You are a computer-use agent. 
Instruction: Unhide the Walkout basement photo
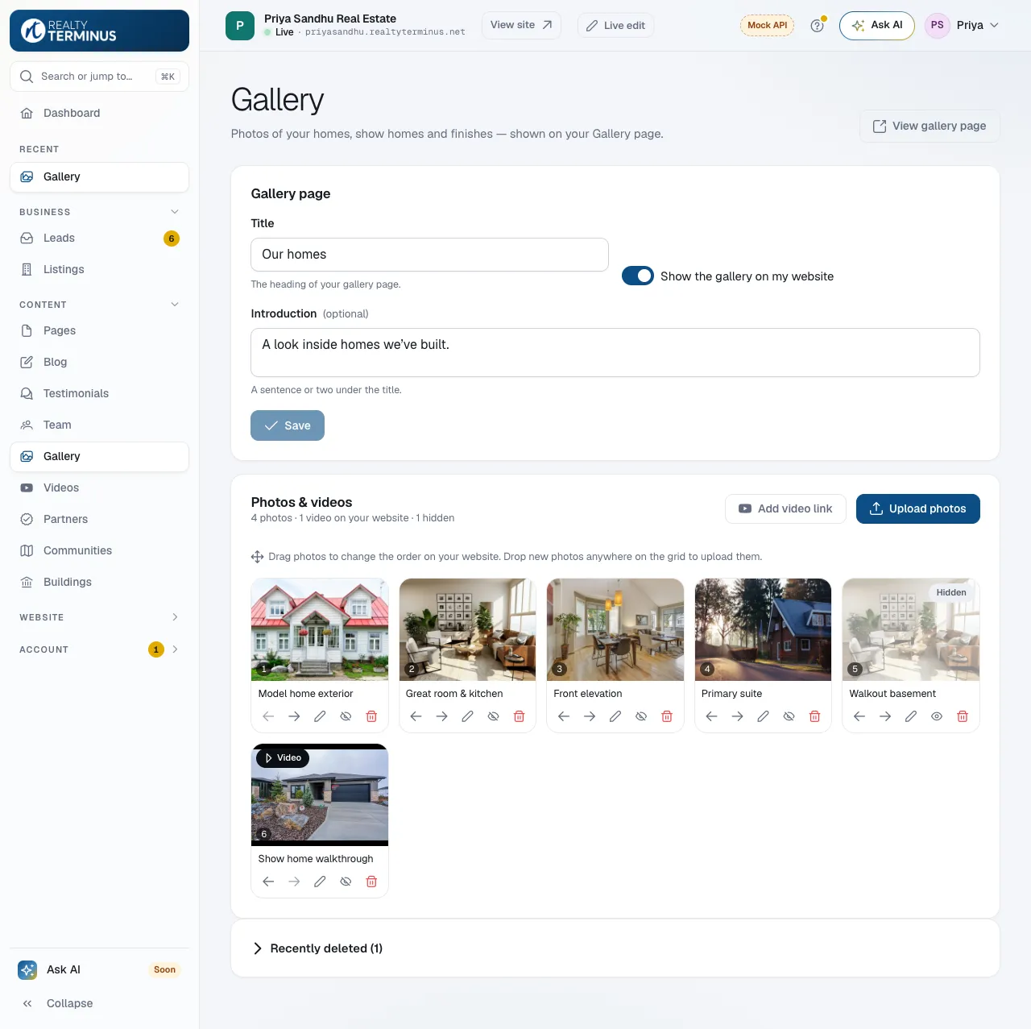(937, 716)
